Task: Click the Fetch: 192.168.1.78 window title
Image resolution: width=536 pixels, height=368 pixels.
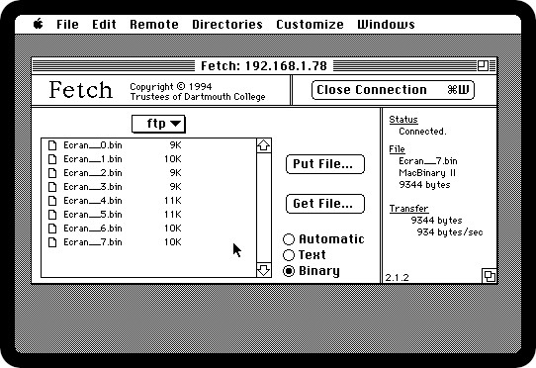Action: 264,65
